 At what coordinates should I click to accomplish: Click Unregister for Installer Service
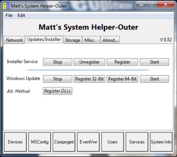pos(90,62)
